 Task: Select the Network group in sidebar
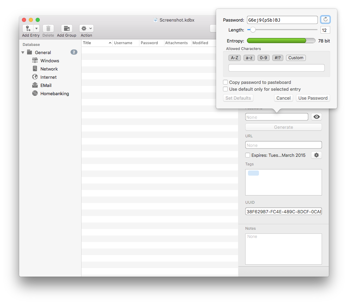pos(49,69)
